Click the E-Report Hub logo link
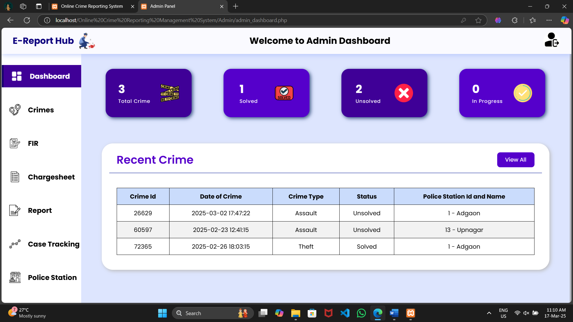This screenshot has width=573, height=322. (x=43, y=41)
